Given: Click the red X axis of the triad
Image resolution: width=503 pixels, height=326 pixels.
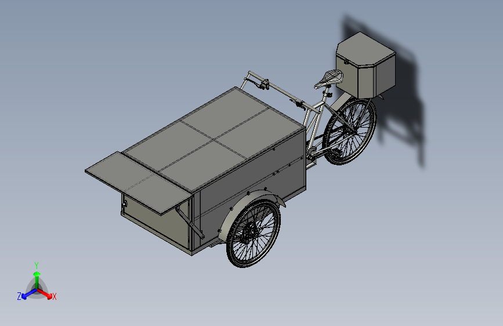Looking at the screenshot, I should coord(45,294).
